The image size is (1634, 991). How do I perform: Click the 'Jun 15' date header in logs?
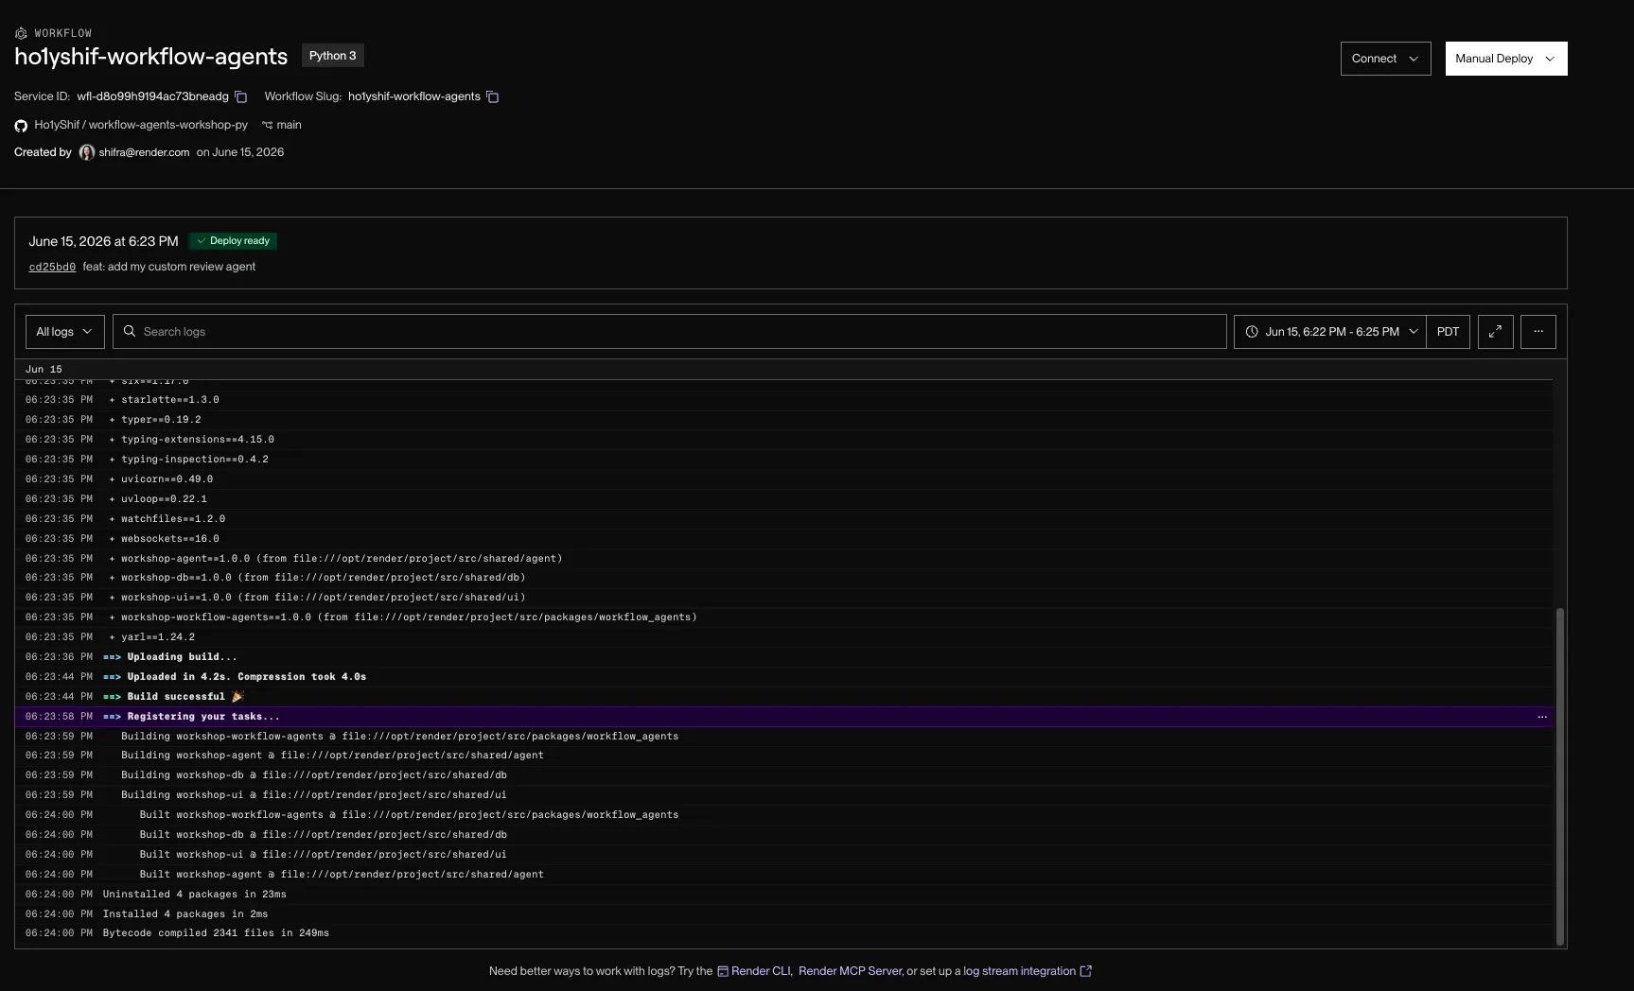(x=44, y=370)
